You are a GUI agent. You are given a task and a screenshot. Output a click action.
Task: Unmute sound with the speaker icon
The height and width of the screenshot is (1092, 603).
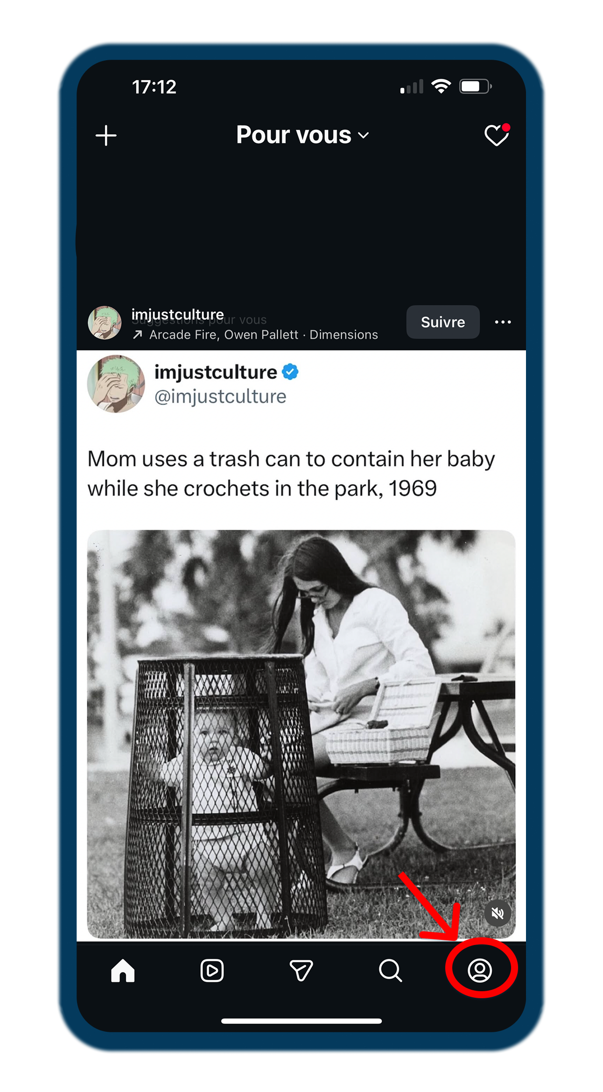pos(498,913)
